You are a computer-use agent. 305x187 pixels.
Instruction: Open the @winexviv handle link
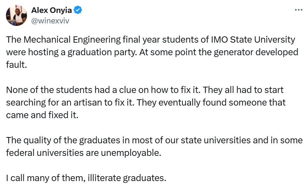(x=50, y=21)
